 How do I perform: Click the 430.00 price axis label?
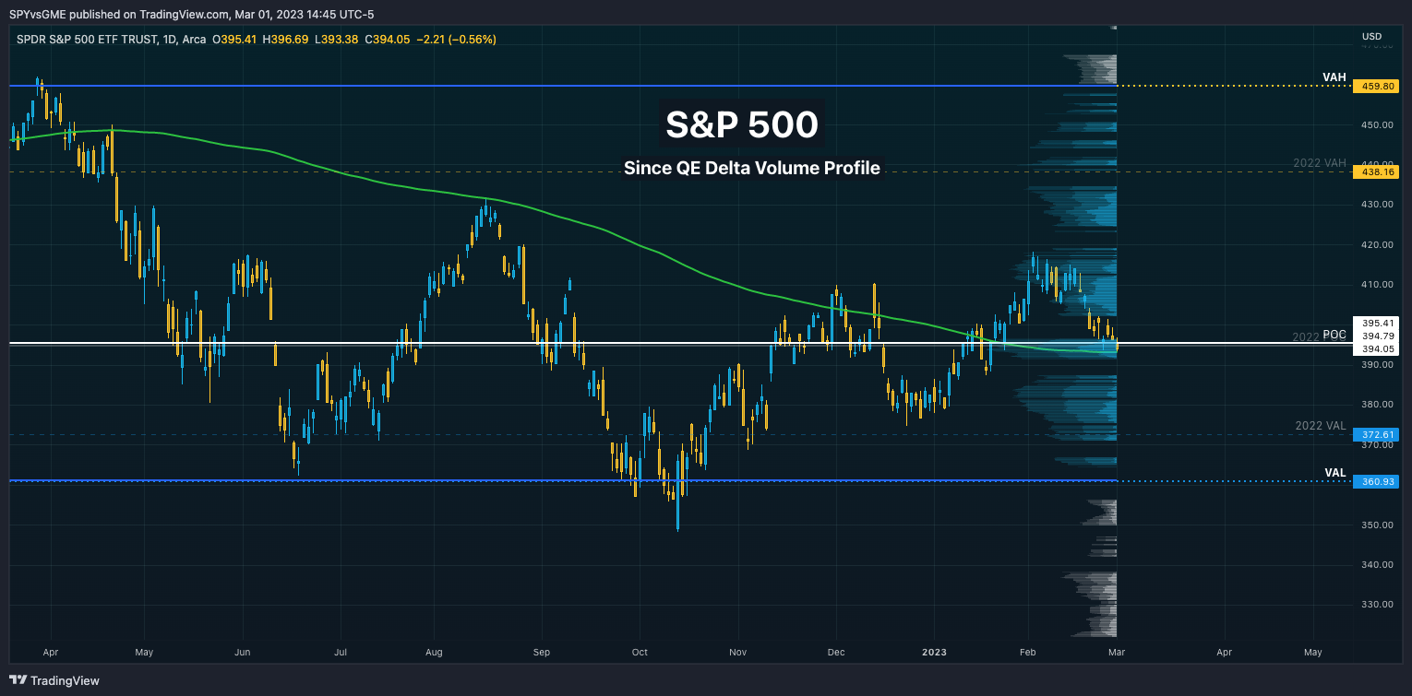coord(1375,204)
